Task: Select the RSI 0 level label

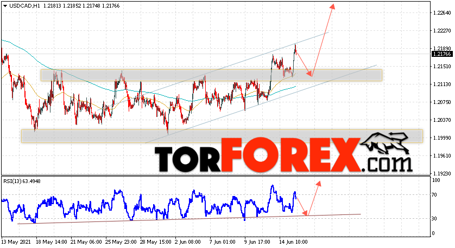Action: point(433,233)
